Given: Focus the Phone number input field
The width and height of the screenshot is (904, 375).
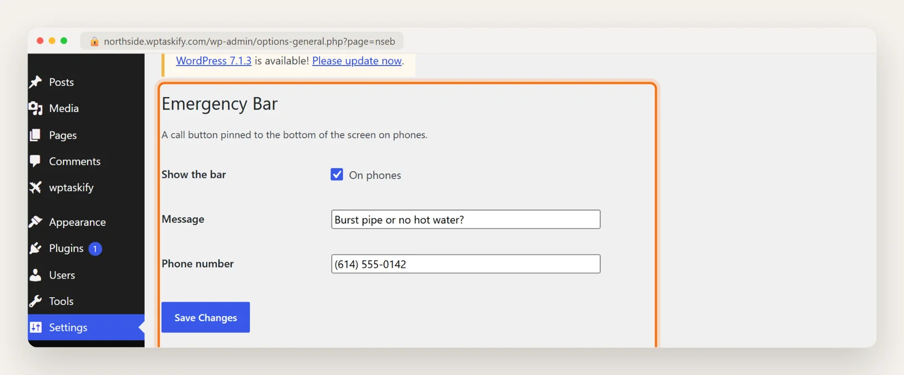Looking at the screenshot, I should click(466, 264).
